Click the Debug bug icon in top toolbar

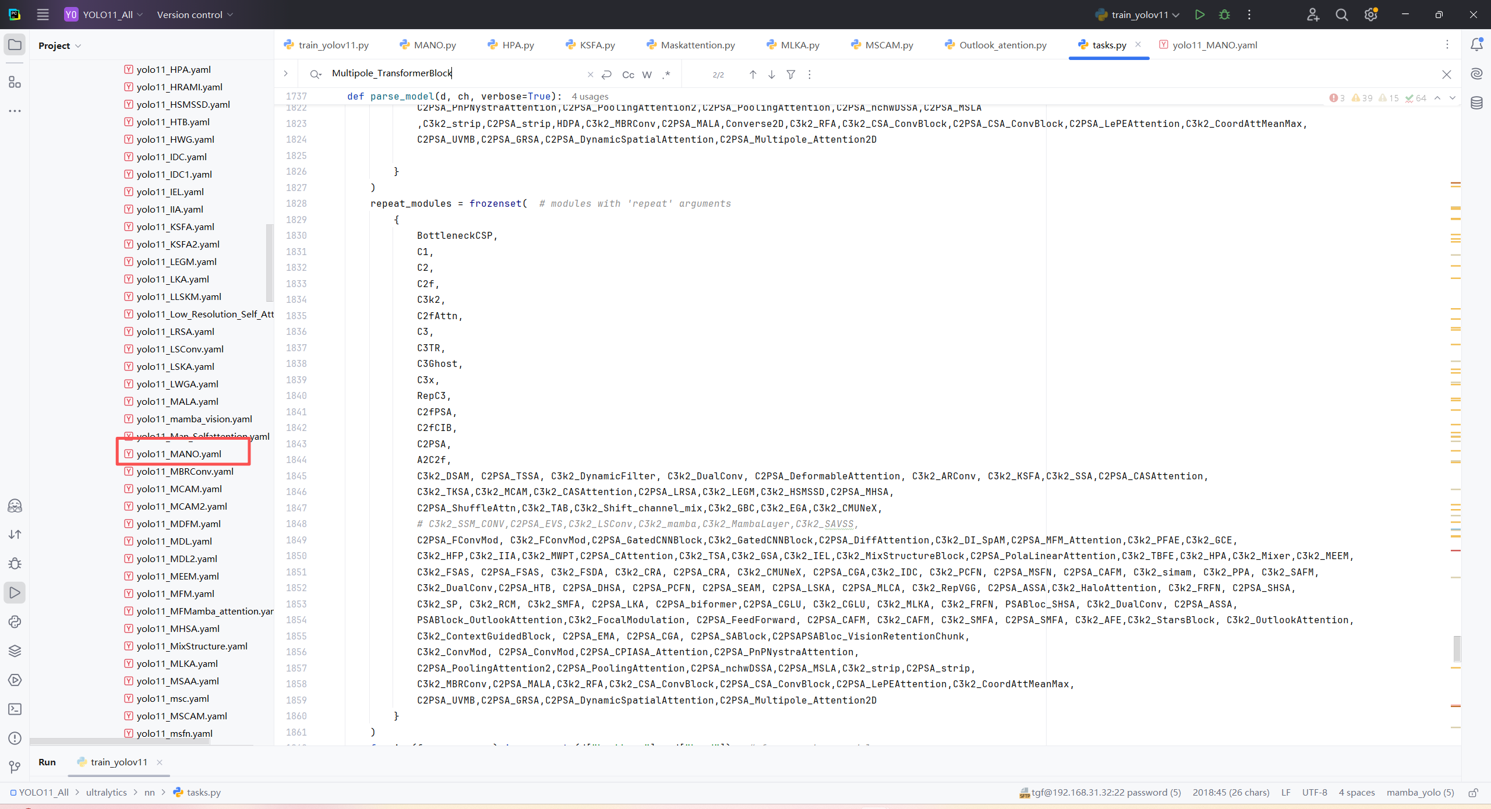point(1224,15)
